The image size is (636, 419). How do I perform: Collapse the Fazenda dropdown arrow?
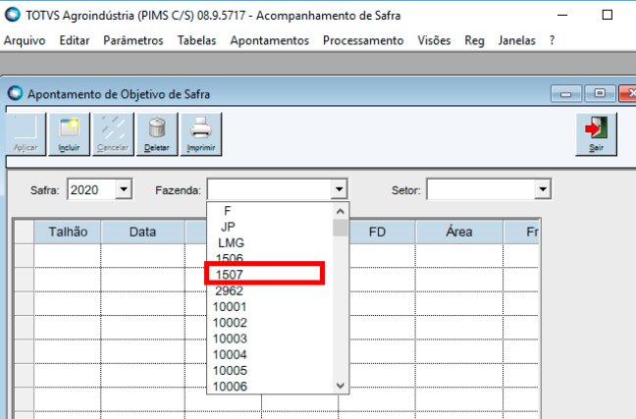339,189
